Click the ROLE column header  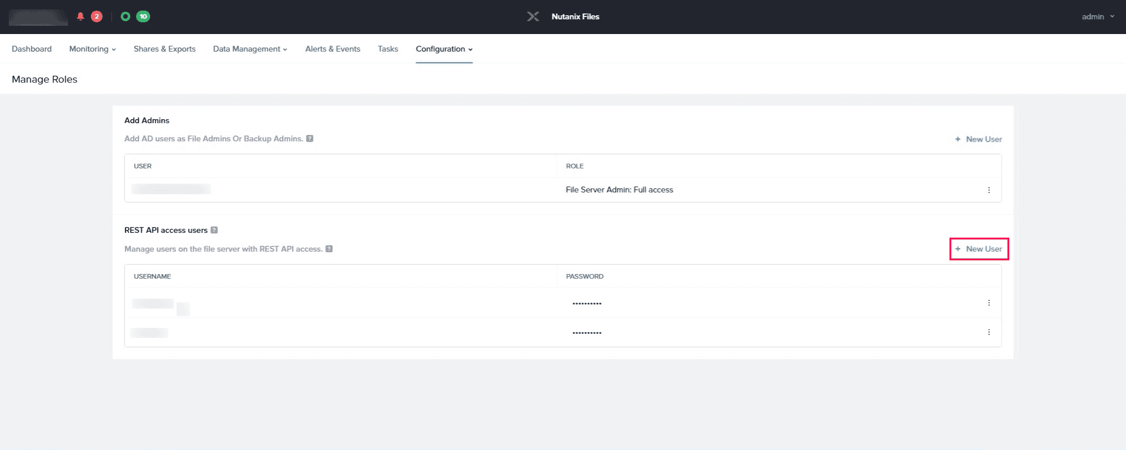[x=575, y=166]
